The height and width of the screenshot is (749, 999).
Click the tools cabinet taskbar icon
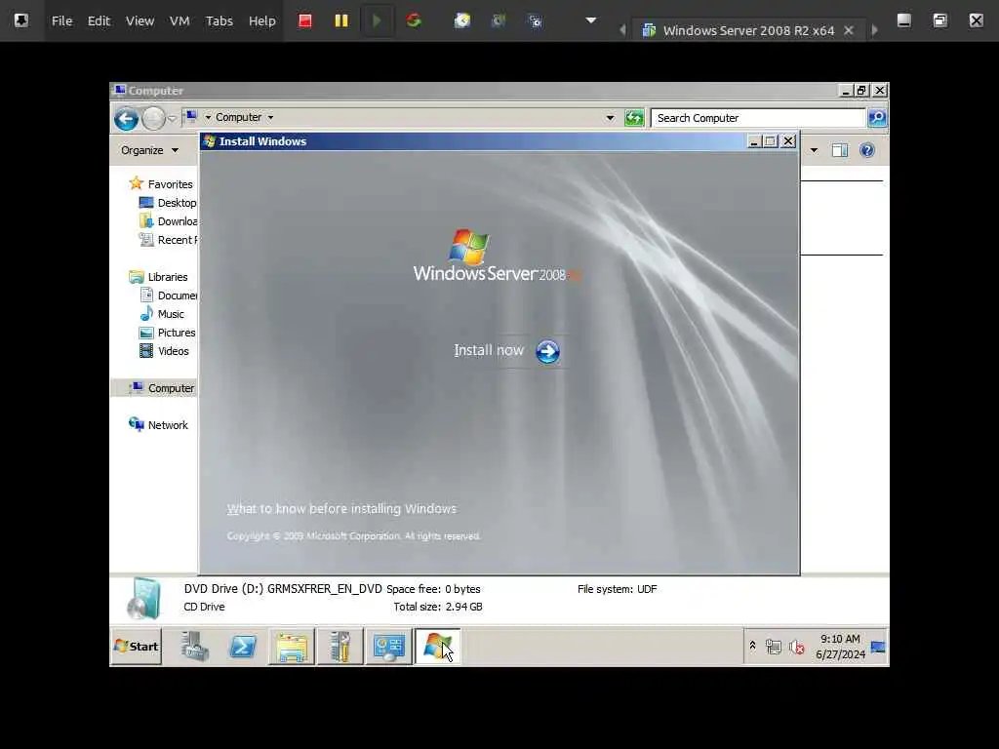(x=340, y=646)
